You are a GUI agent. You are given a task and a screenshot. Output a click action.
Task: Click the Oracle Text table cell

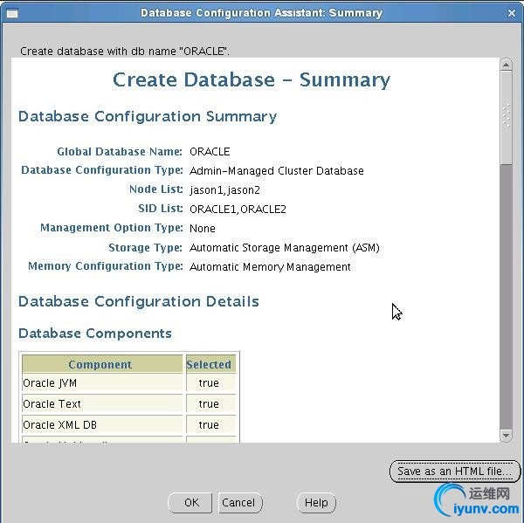tap(102, 404)
